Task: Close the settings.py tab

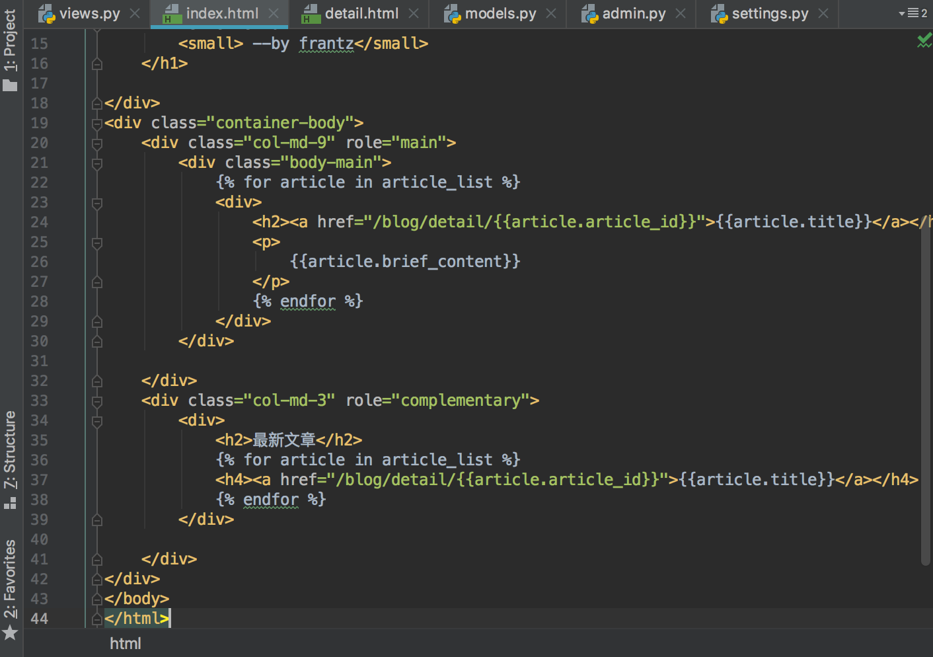Action: click(823, 13)
